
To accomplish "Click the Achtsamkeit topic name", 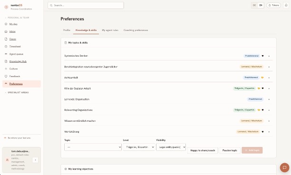I will pos(71,78).
